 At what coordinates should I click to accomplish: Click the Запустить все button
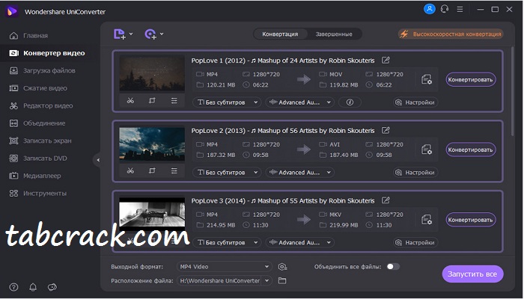[x=472, y=274]
